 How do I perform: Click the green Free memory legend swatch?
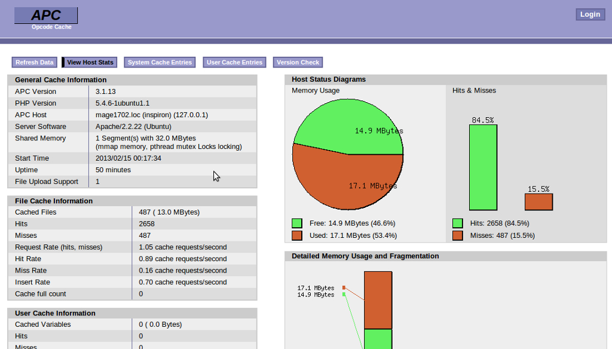297,224
